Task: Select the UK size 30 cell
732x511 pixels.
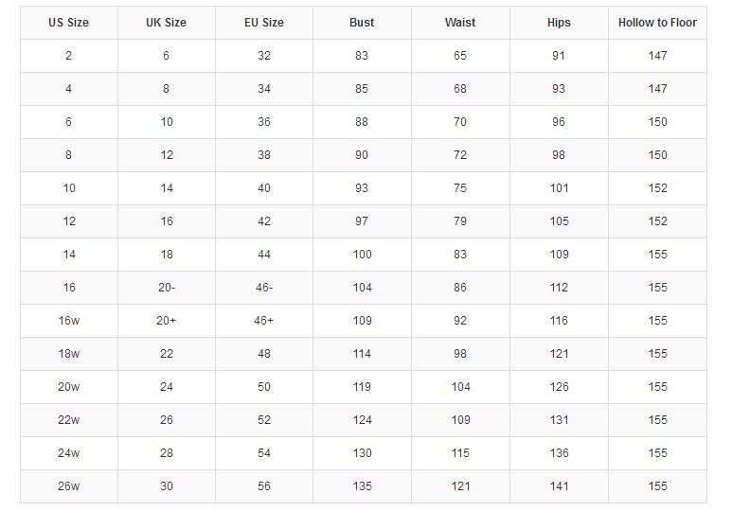Action: 167,486
